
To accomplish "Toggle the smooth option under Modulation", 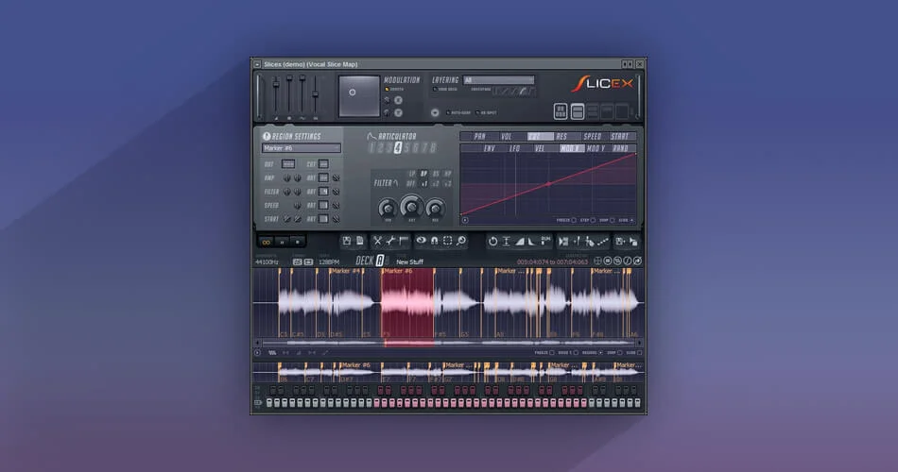I will point(395,90).
